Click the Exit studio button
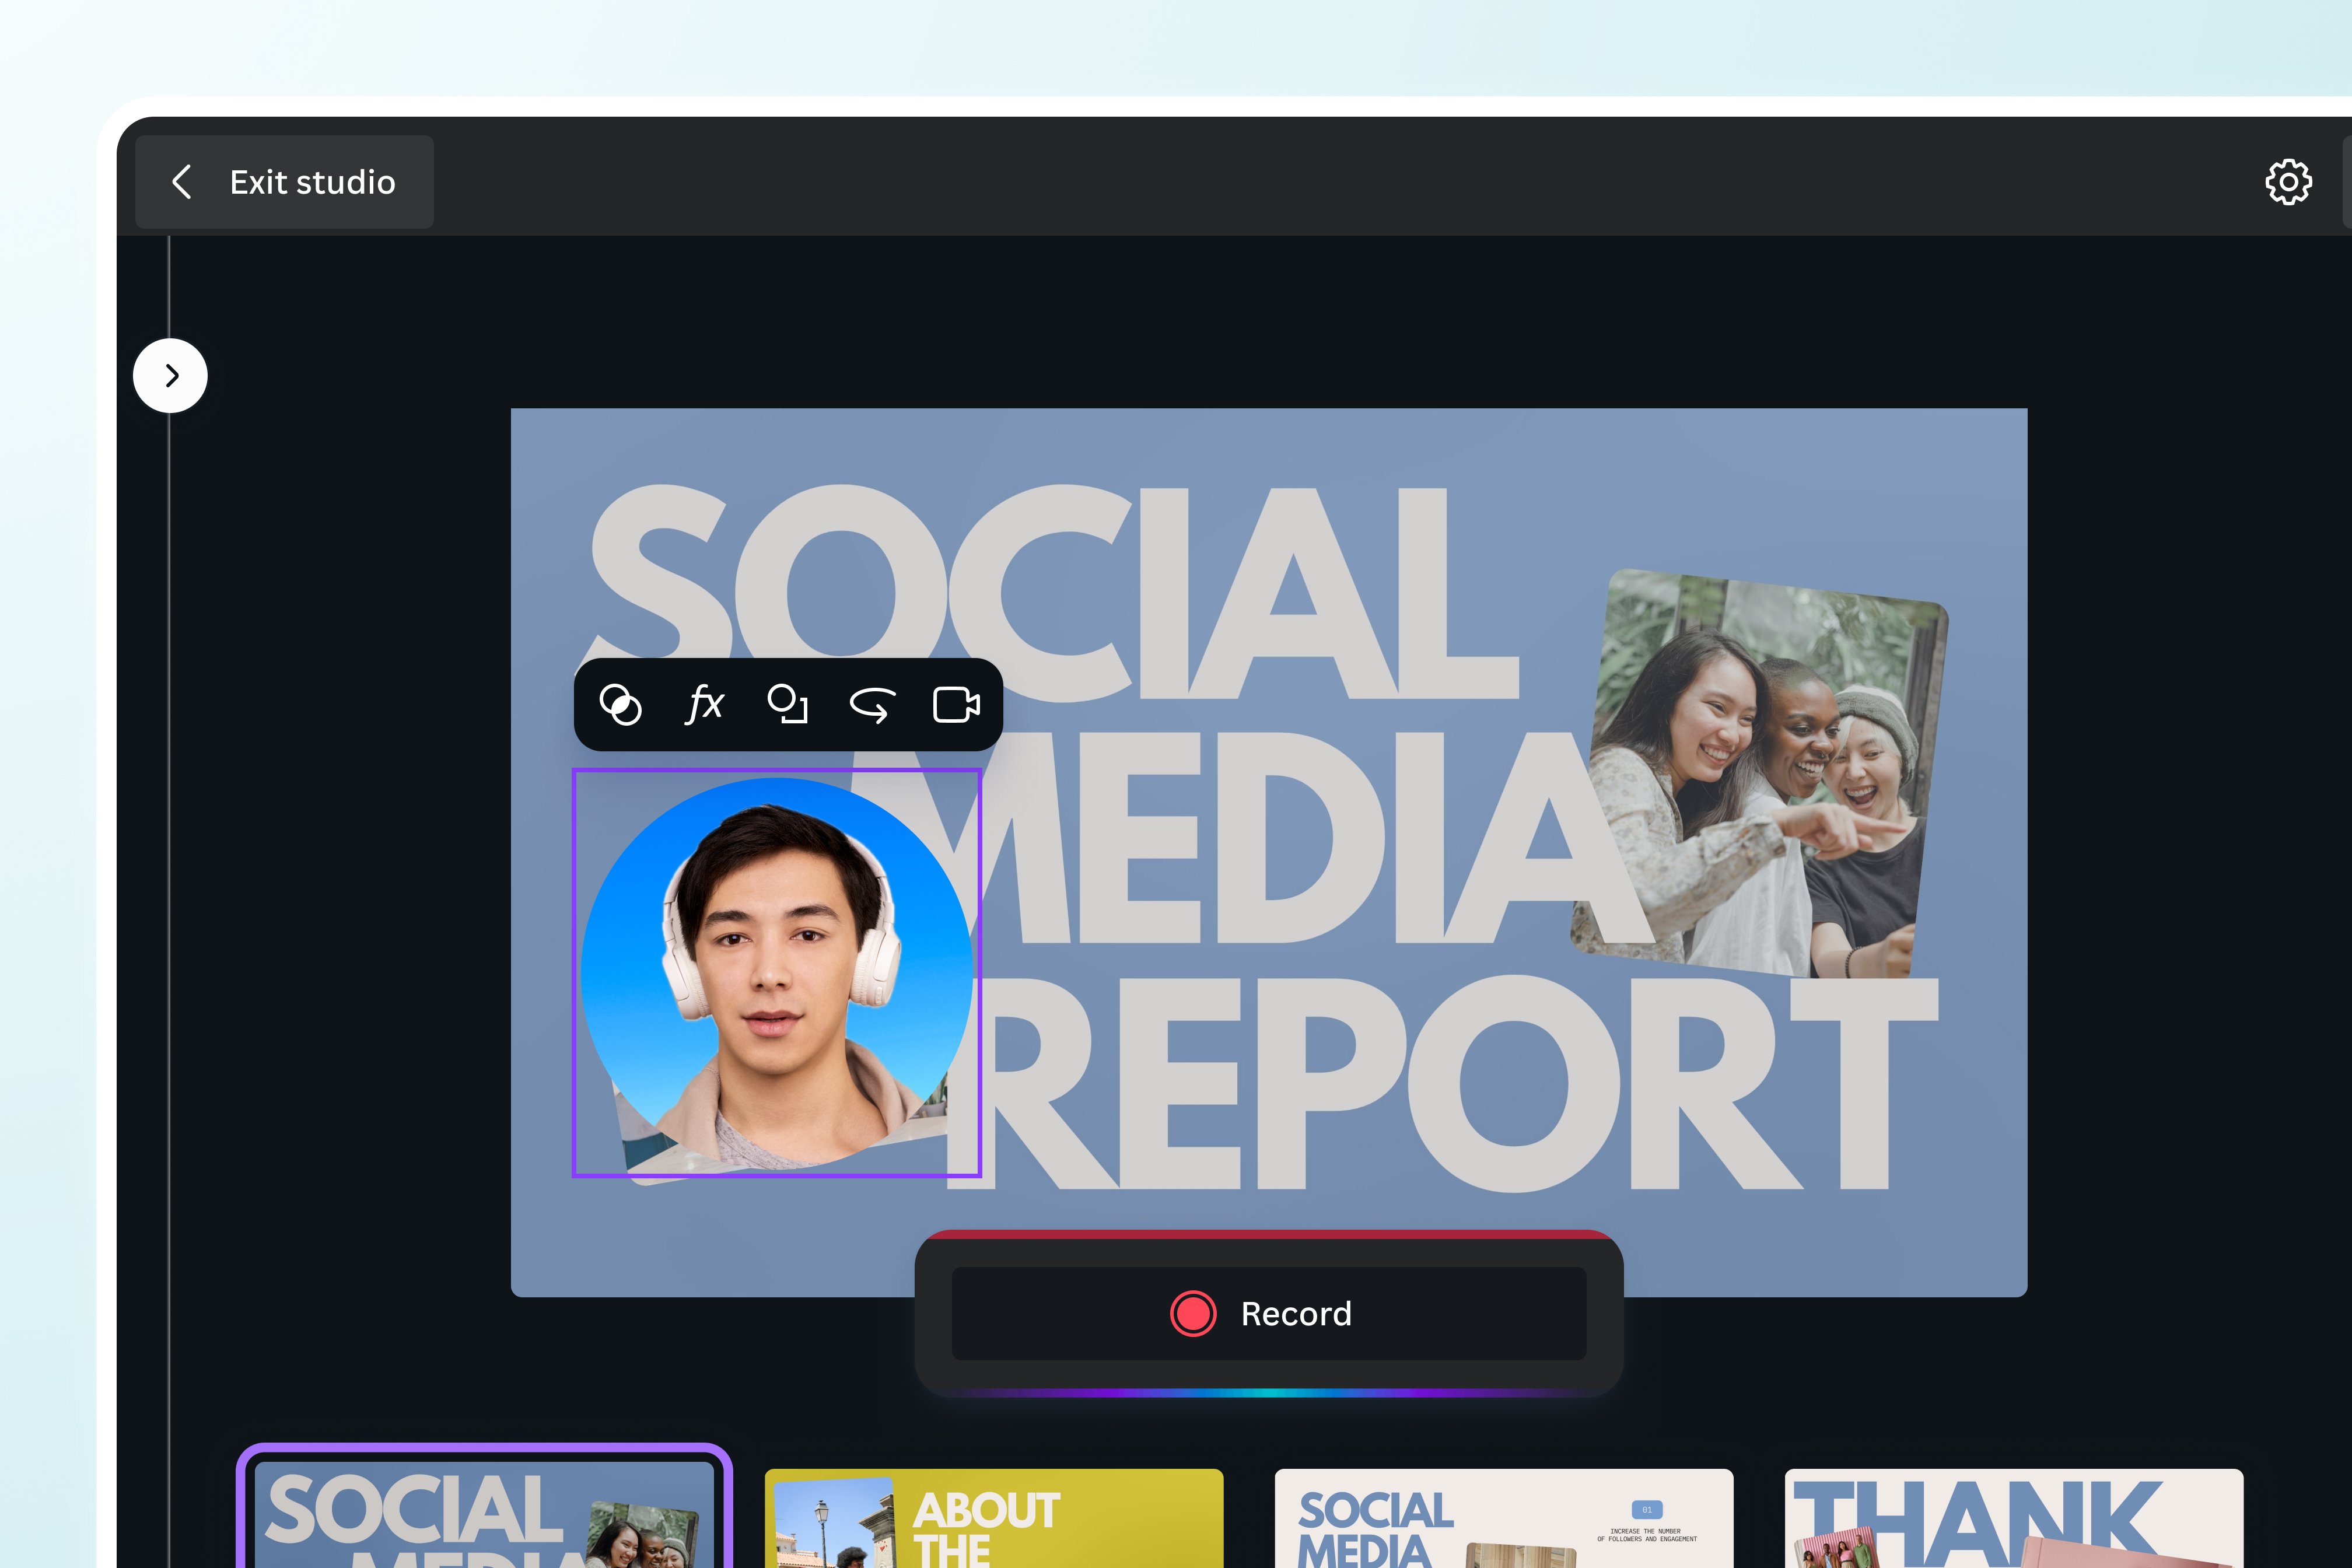Image resolution: width=2352 pixels, height=1568 pixels. (x=285, y=181)
